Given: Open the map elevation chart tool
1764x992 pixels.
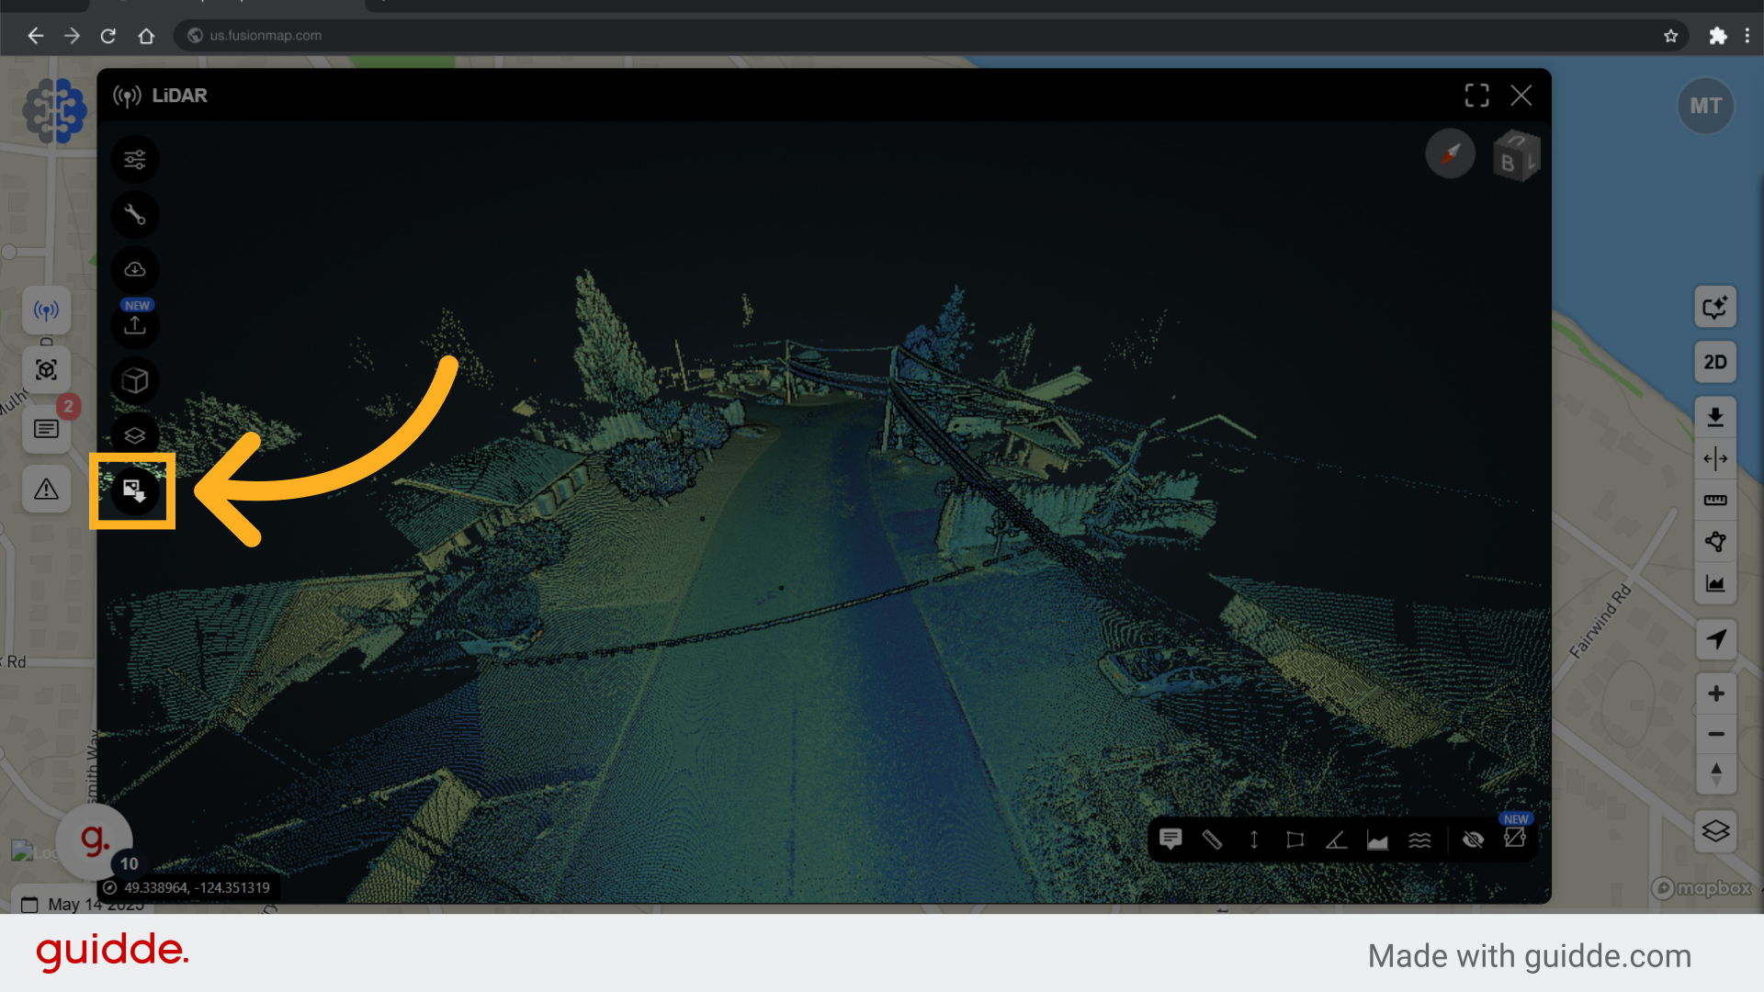Looking at the screenshot, I should (x=1715, y=583).
